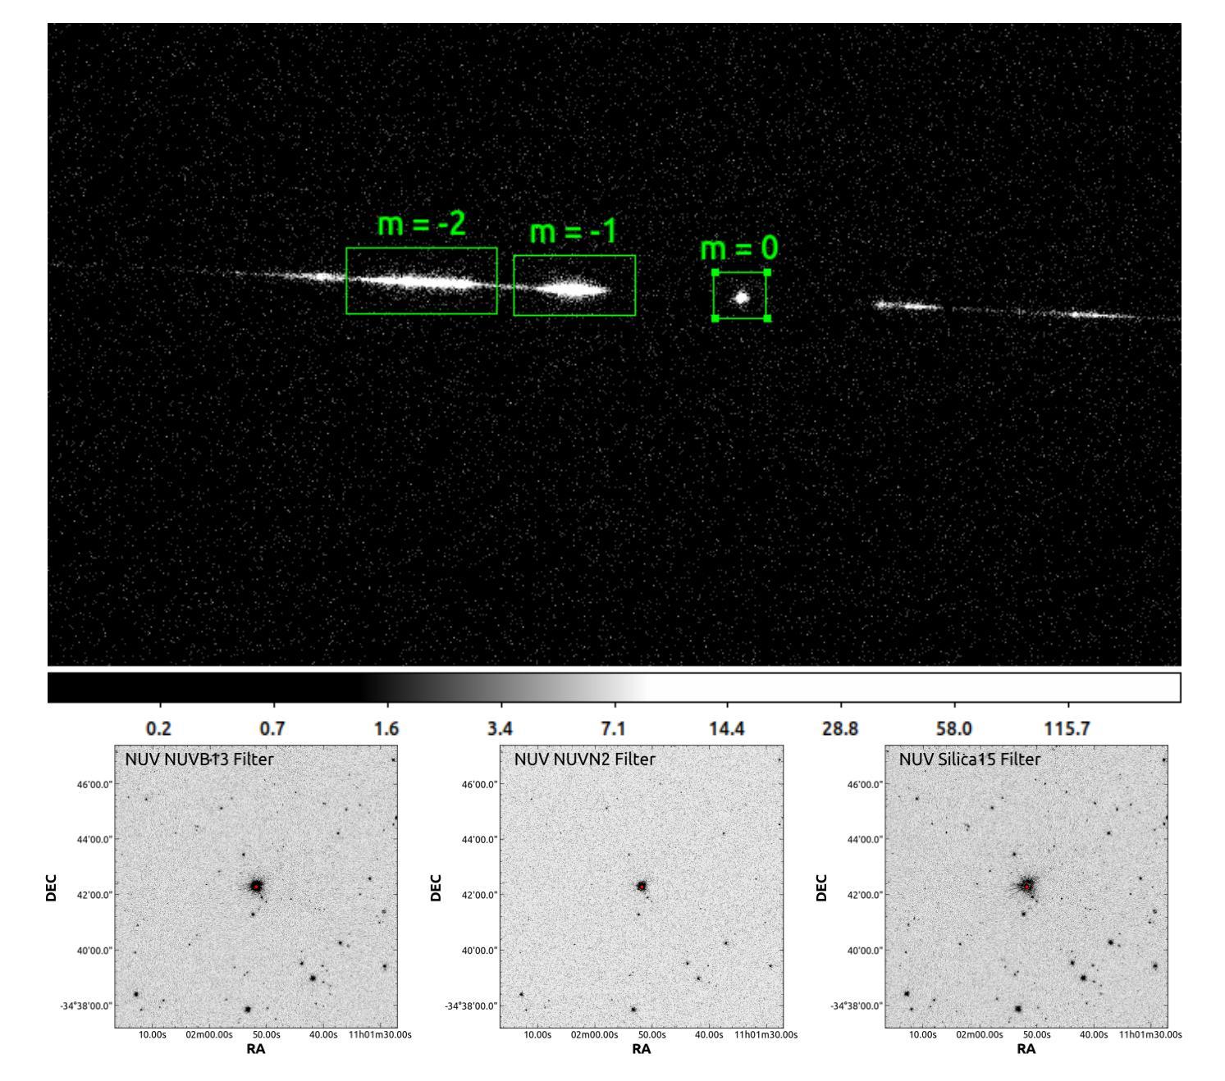The image size is (1225, 1081).
Task: Click the "NUV Silica15 Filter" panel title
Action: point(970,759)
